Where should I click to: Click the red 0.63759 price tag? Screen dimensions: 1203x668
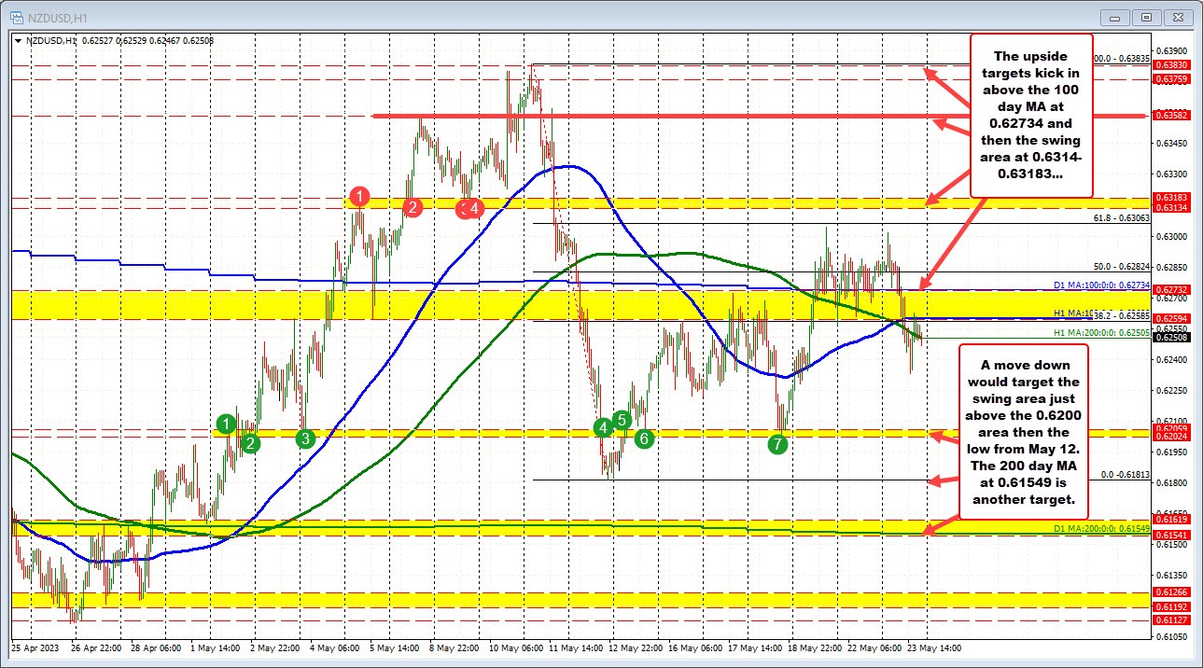(1171, 79)
